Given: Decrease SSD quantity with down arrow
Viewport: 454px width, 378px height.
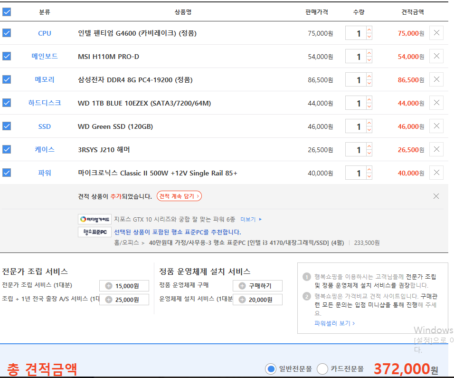Looking at the screenshot, I should [x=369, y=130].
